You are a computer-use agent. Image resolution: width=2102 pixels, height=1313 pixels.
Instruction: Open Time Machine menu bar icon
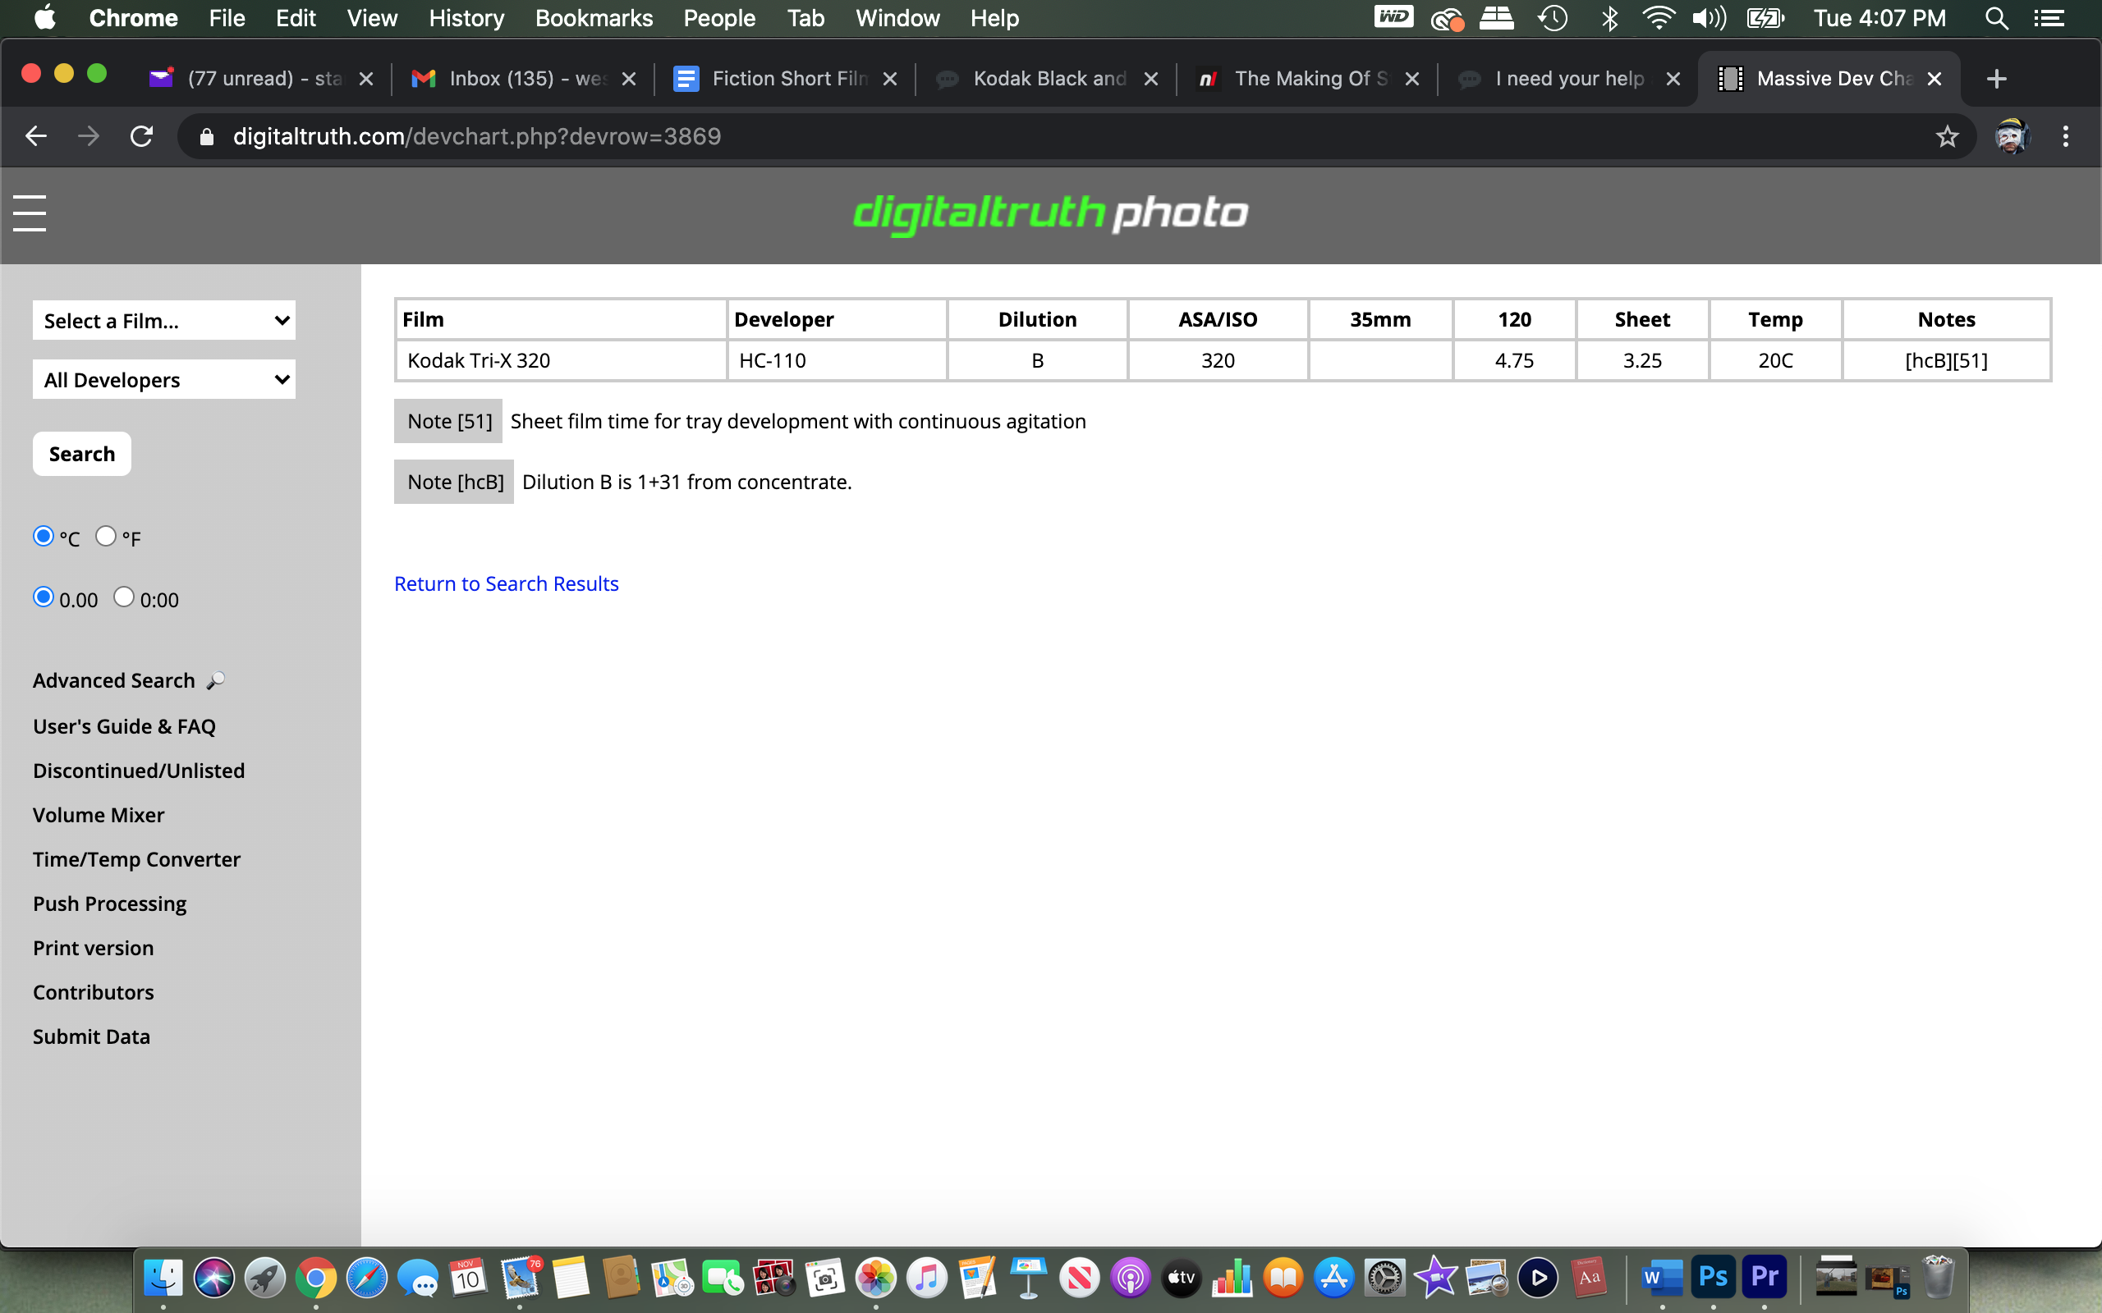click(1552, 18)
